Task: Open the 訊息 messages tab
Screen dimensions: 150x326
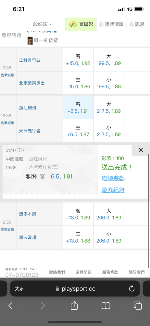Action: pos(137,24)
